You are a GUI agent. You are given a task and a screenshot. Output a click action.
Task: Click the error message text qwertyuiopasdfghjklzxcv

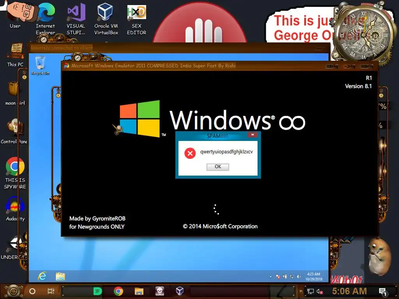(x=226, y=152)
